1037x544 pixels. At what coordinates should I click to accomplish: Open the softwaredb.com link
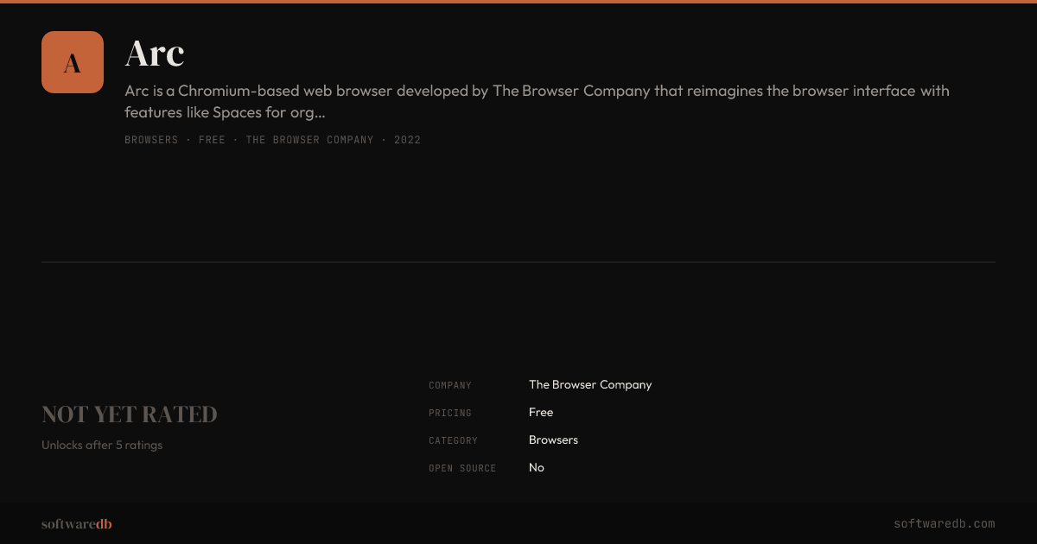(x=945, y=524)
